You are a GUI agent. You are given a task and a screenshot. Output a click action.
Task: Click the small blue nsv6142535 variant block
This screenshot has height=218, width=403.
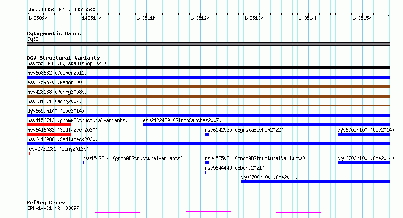[x=207, y=134]
